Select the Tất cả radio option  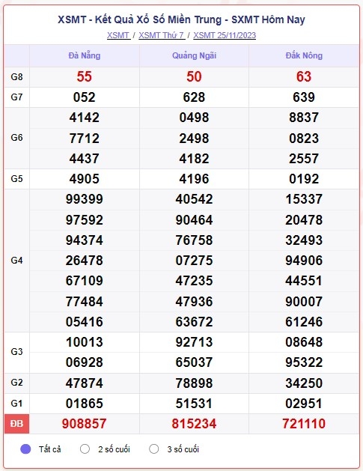[25, 449]
